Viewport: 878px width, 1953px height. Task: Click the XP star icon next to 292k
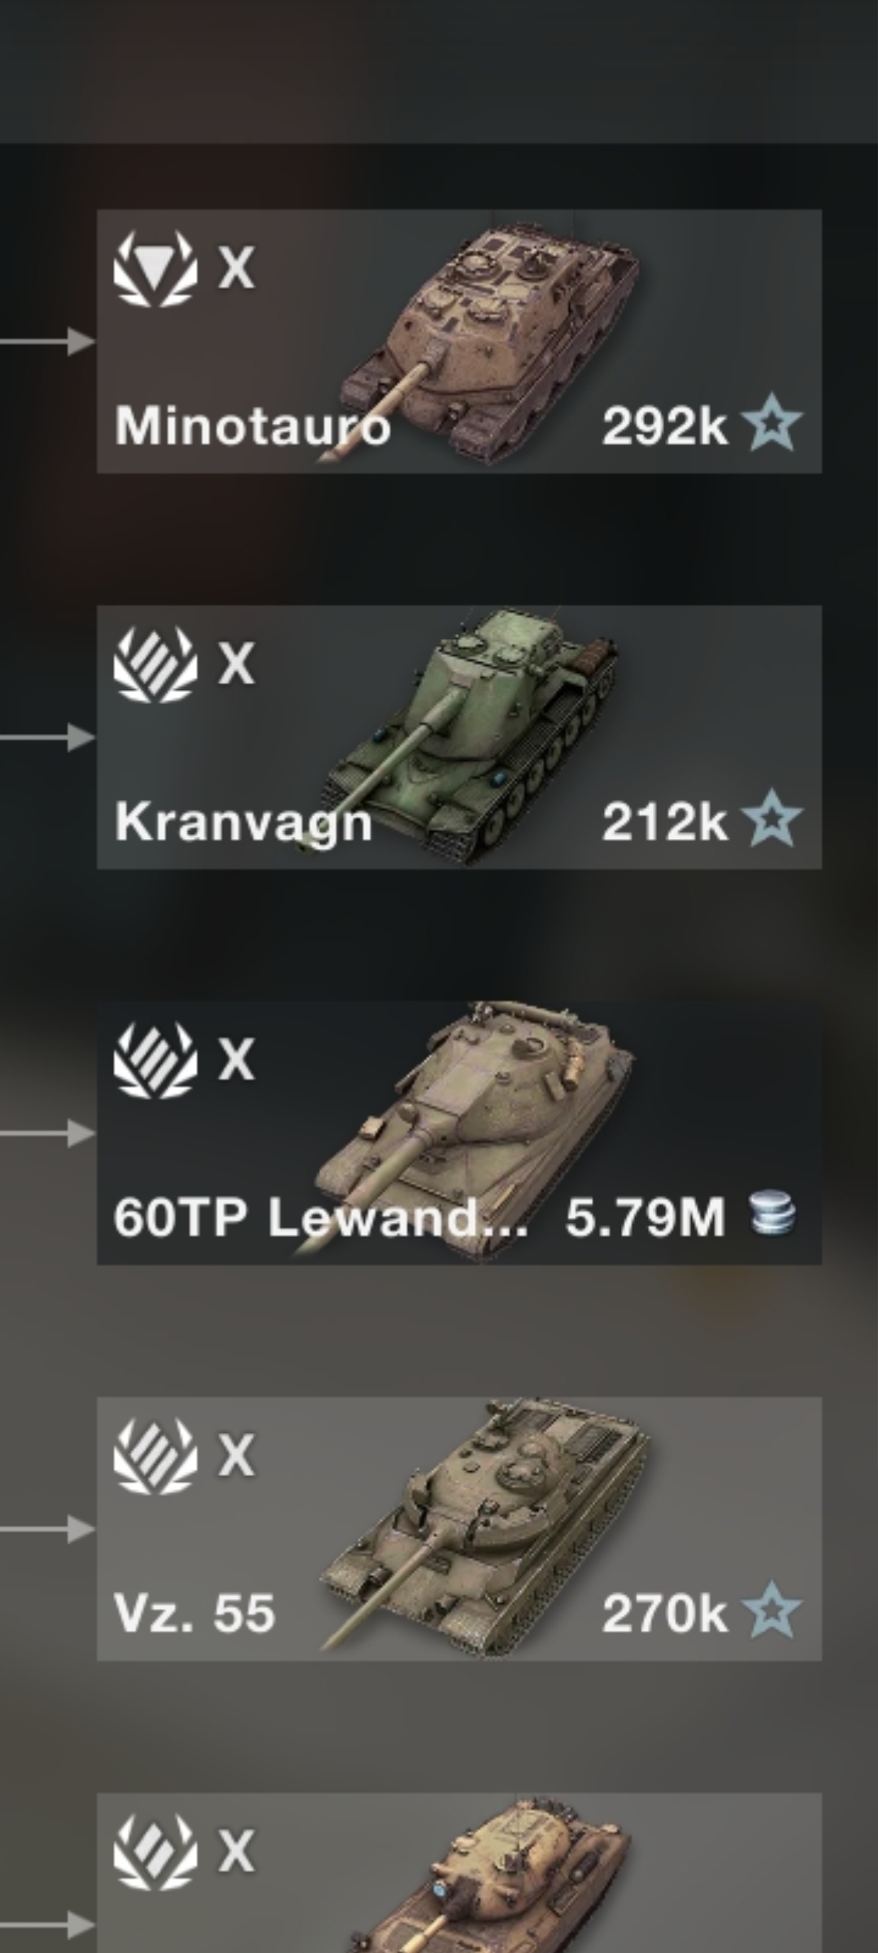point(772,423)
